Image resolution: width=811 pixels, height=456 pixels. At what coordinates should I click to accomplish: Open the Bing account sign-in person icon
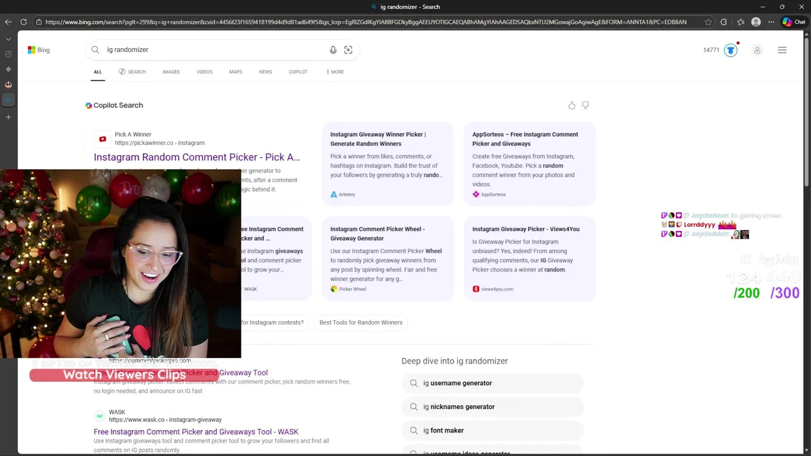point(757,50)
